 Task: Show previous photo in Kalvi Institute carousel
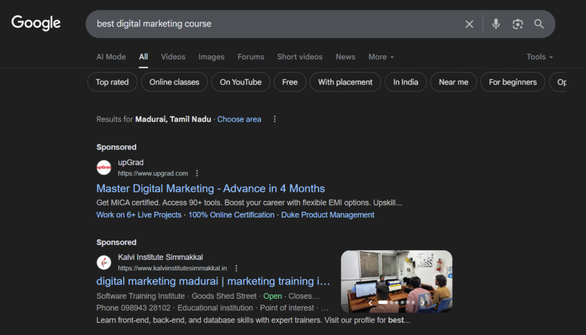pyautogui.click(x=370, y=303)
